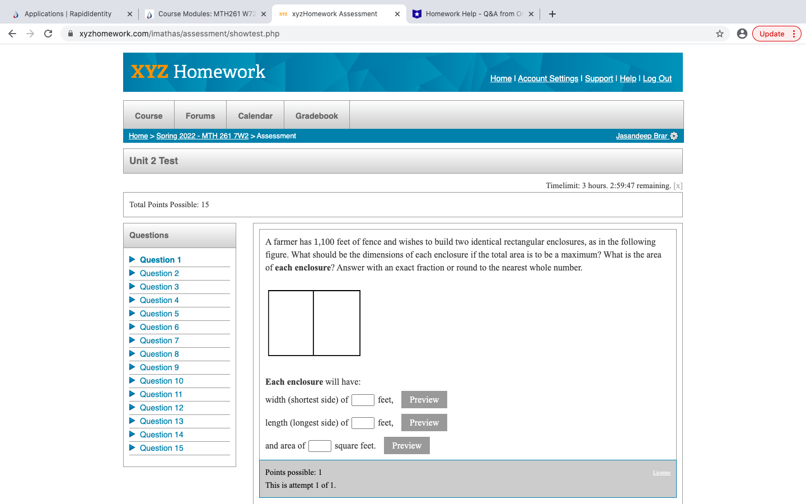
Task: Switch to the Forums tab
Action: 200,115
